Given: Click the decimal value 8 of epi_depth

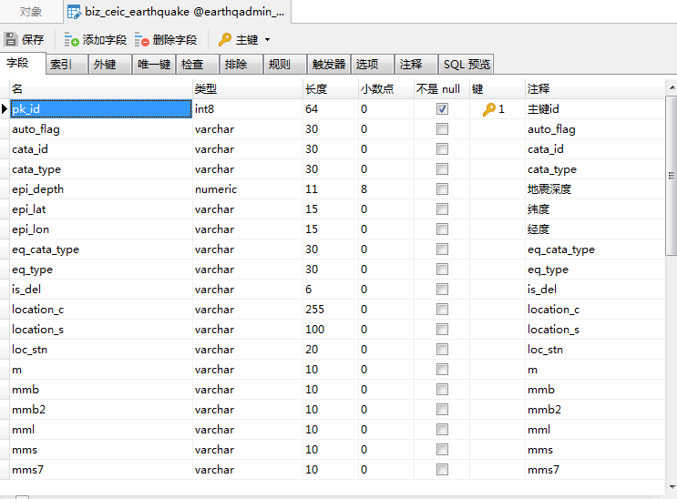Looking at the screenshot, I should [364, 189].
